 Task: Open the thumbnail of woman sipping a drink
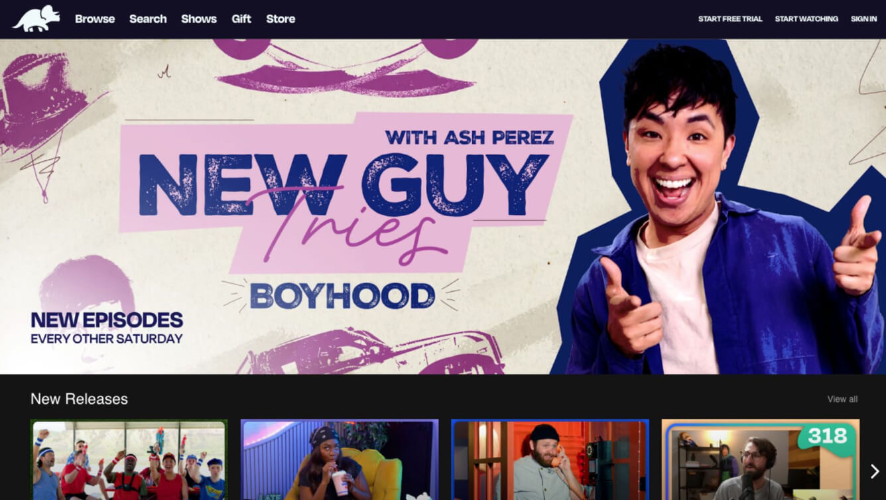(x=340, y=460)
